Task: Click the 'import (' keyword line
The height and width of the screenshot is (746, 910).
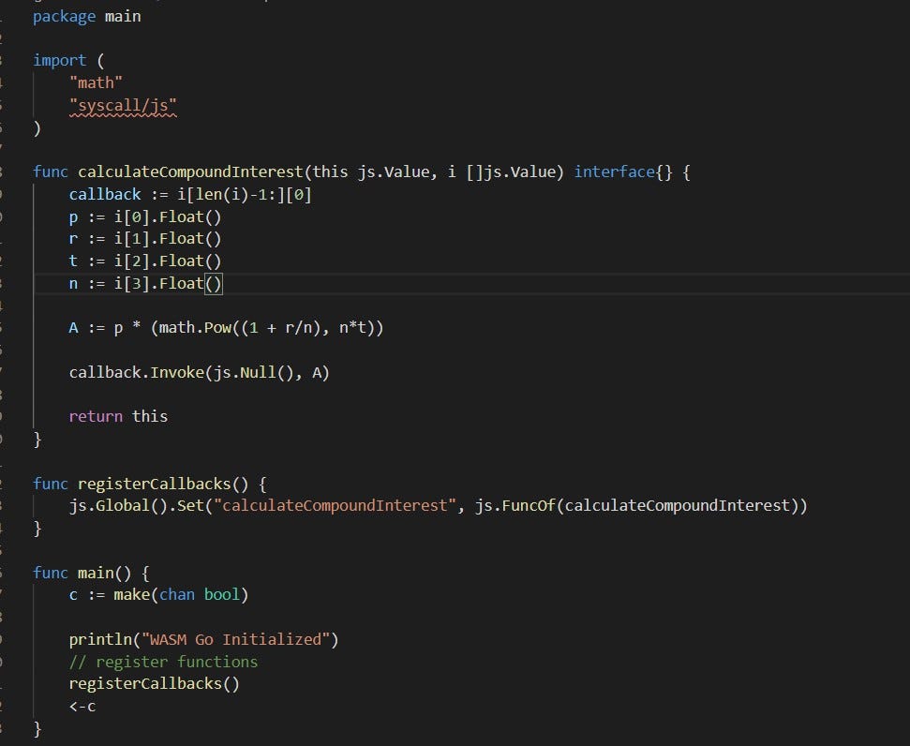Action: (x=68, y=60)
